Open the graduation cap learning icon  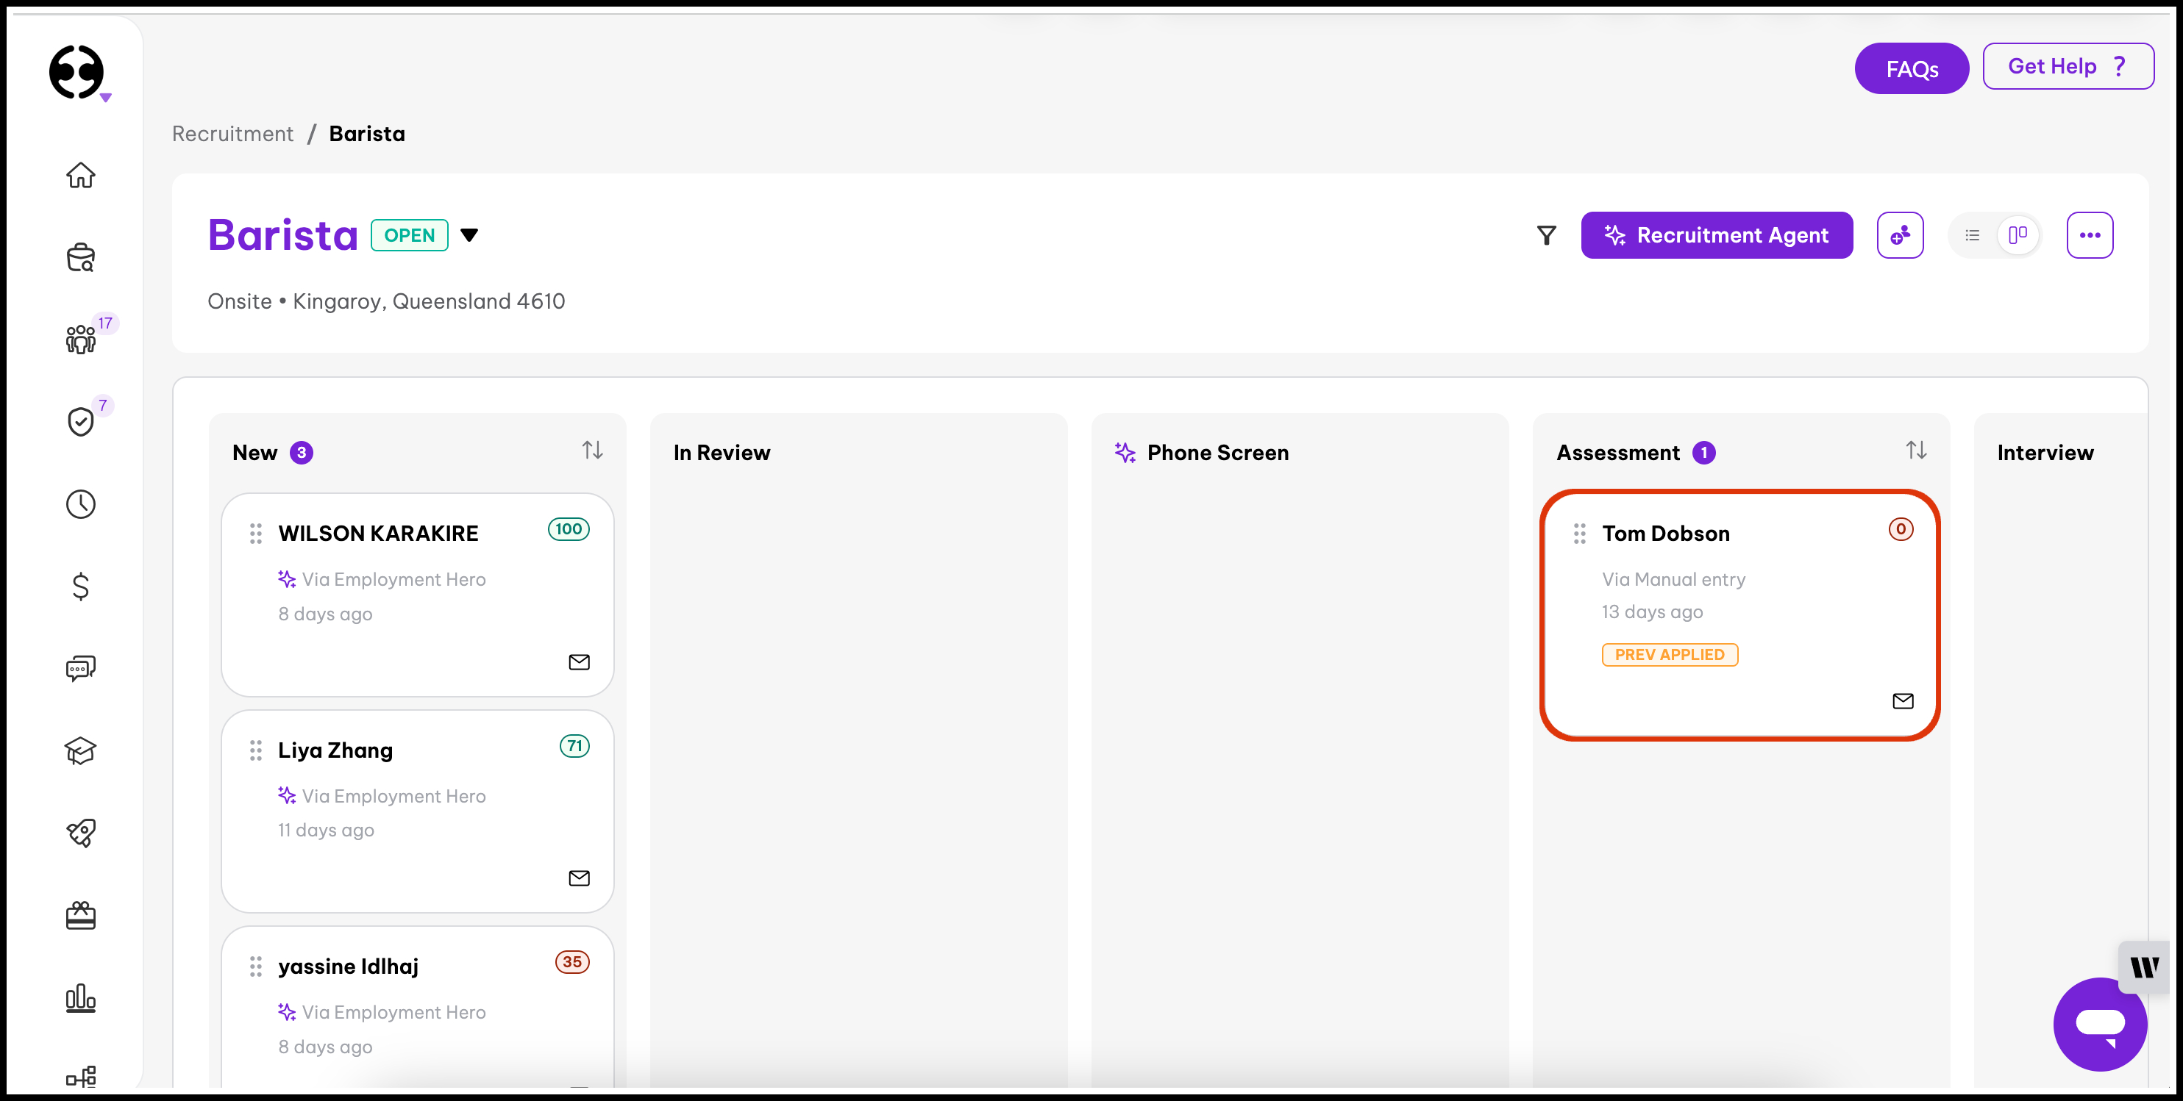(80, 750)
